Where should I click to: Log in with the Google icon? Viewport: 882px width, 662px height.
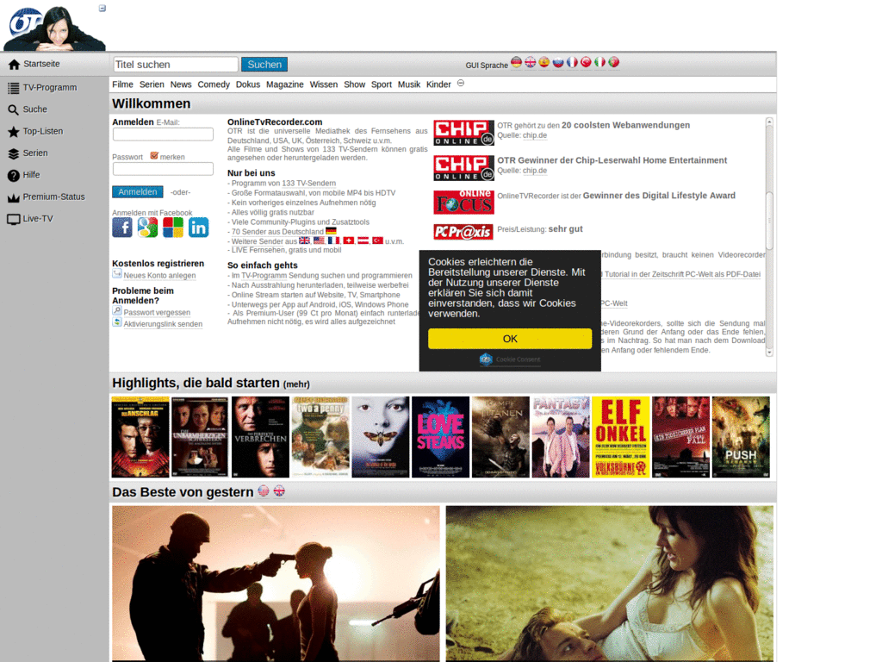[147, 228]
